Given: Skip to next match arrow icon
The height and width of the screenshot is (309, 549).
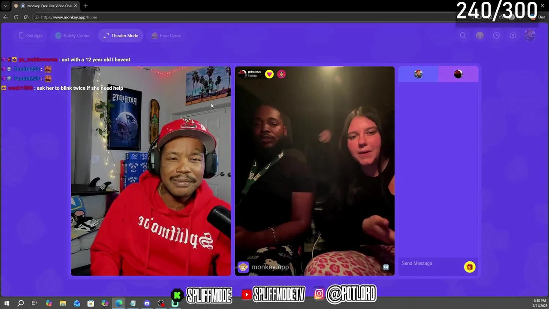Looking at the screenshot, I should [x=386, y=267].
